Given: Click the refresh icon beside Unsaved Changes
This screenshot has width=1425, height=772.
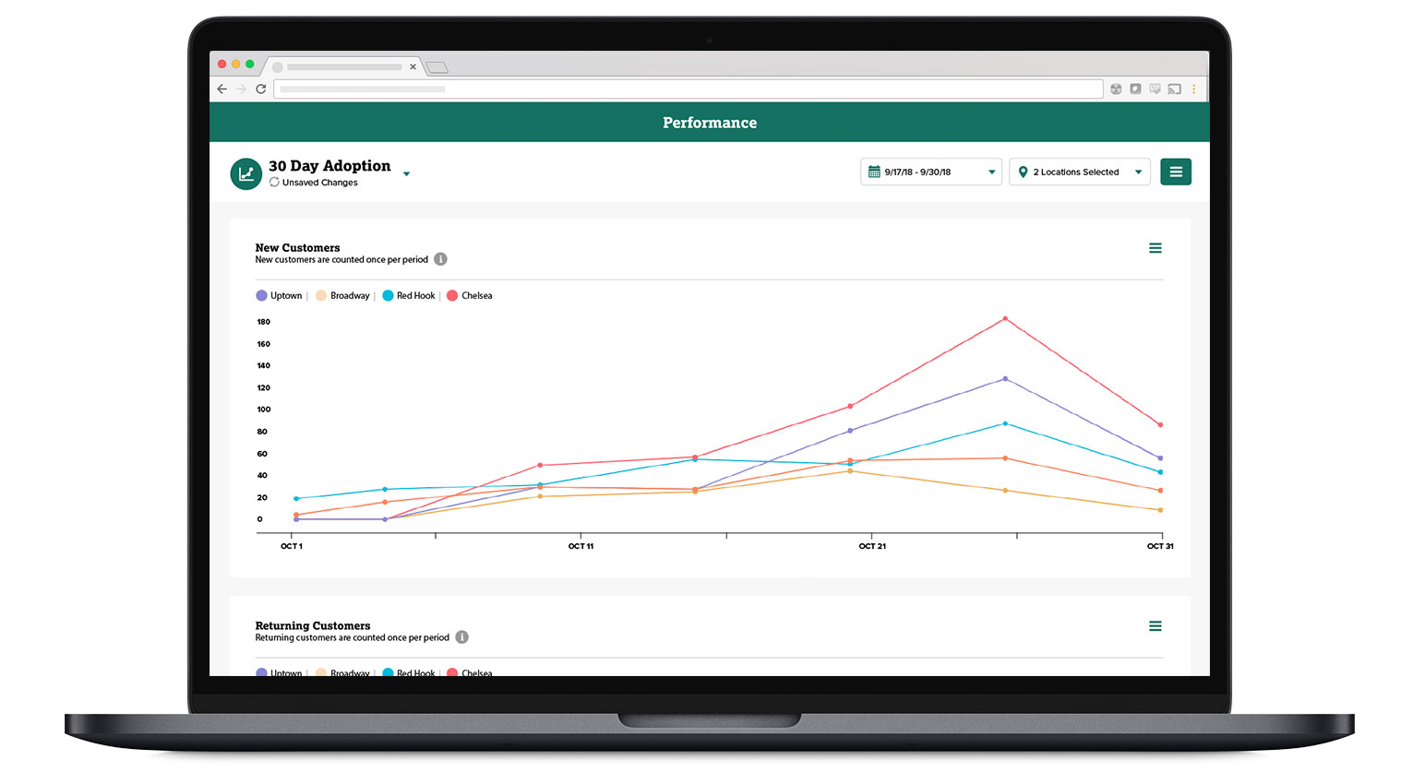Looking at the screenshot, I should click(x=273, y=183).
